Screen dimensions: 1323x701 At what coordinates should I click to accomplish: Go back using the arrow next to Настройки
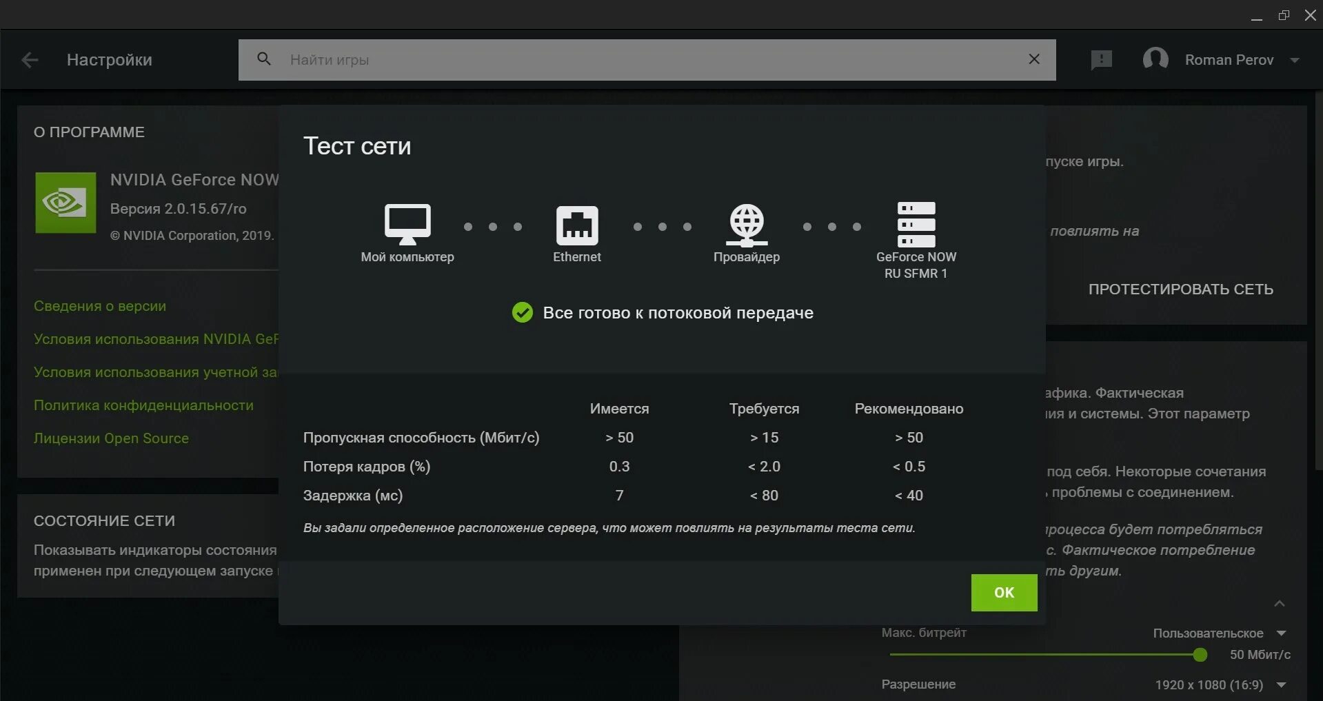[30, 60]
